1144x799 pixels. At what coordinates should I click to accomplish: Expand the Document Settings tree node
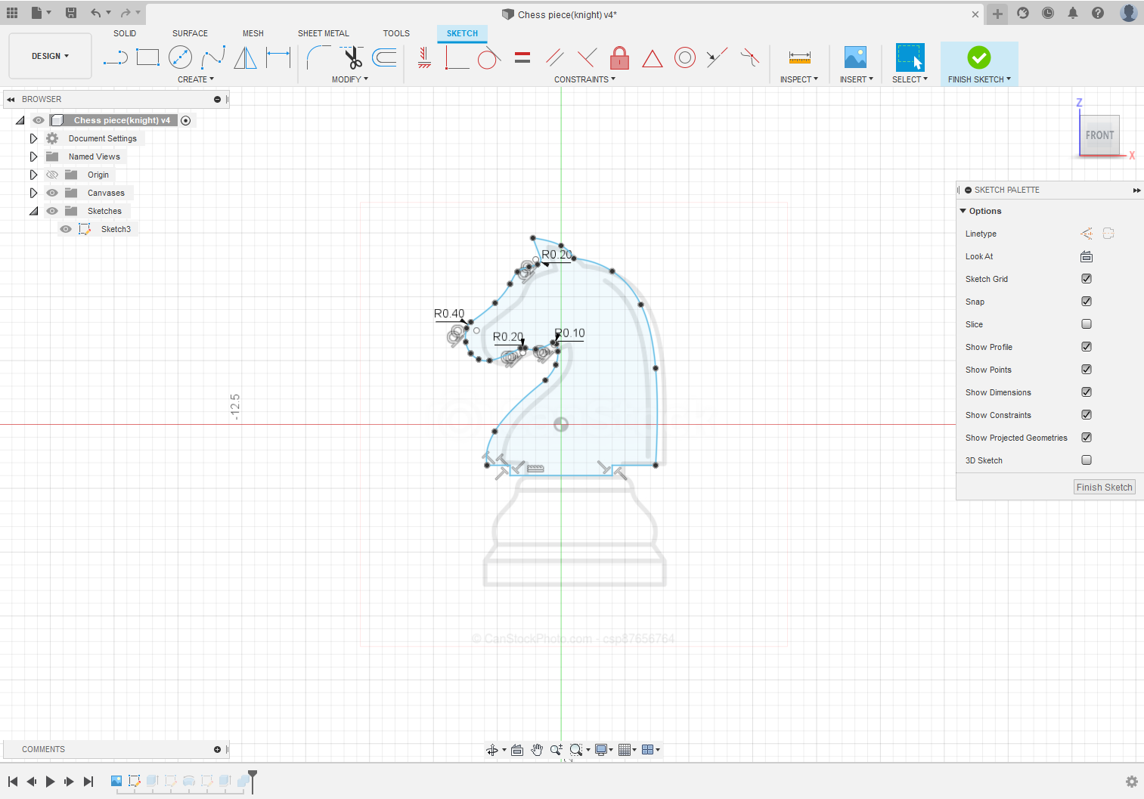(33, 138)
